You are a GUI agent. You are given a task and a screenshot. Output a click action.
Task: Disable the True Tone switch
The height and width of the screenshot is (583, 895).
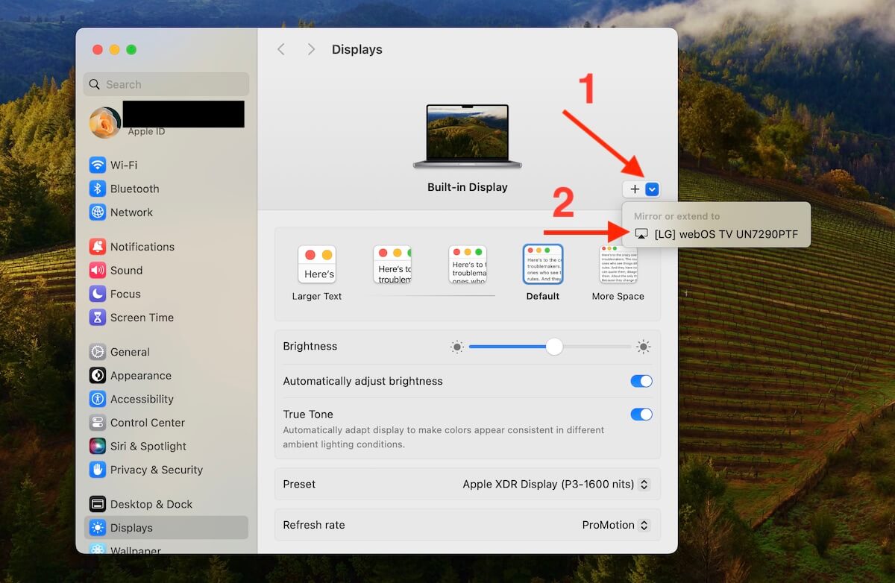(641, 415)
